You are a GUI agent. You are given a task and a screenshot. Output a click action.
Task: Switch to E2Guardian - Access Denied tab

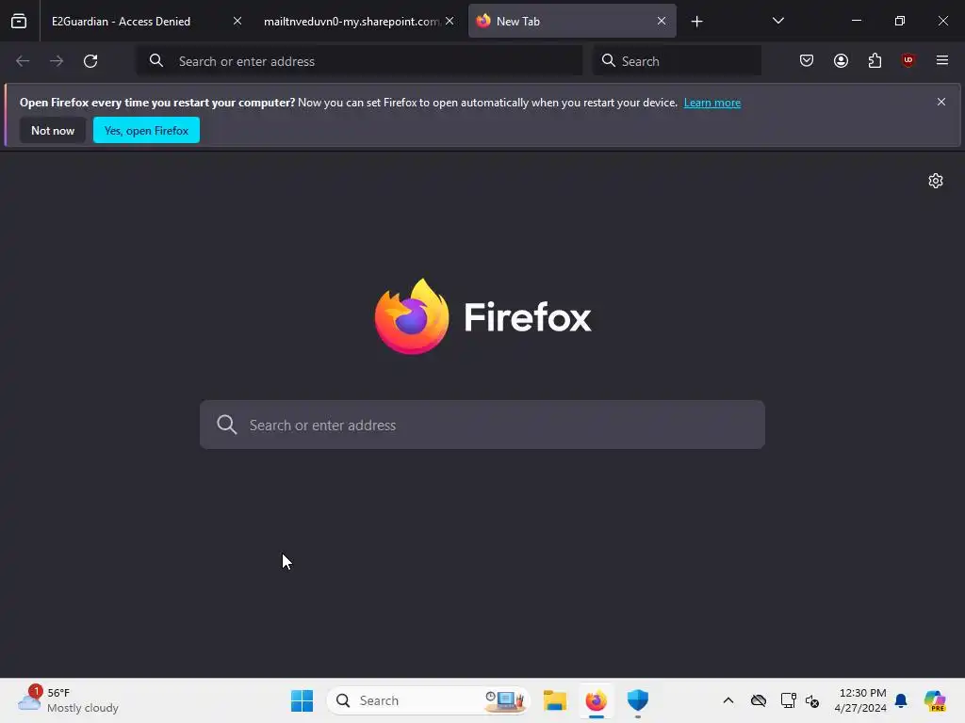pyautogui.click(x=121, y=21)
